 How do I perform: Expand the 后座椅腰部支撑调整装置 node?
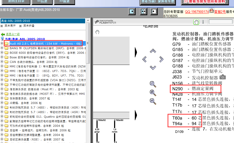[2, 135]
